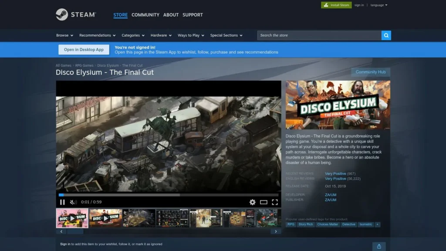Select sixth screenshot thumbnail

239,218
